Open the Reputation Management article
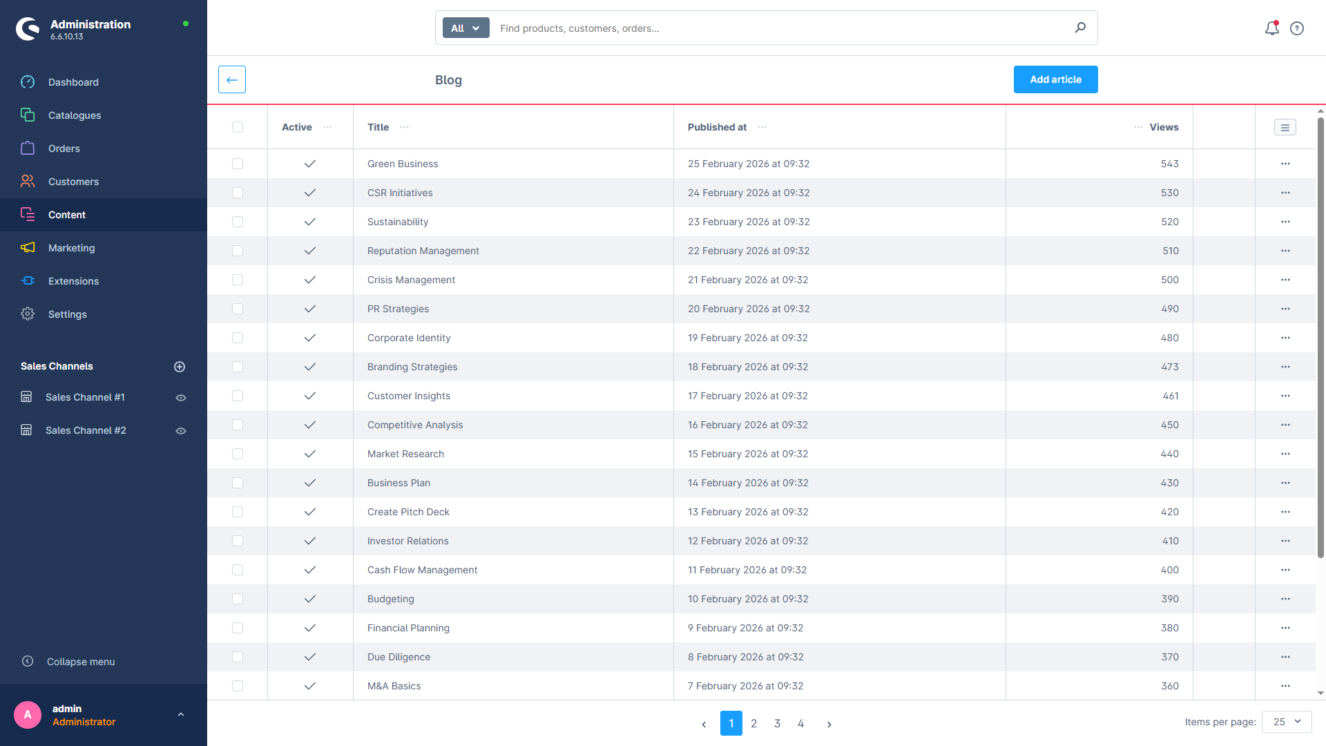The width and height of the screenshot is (1326, 746). click(x=423, y=251)
